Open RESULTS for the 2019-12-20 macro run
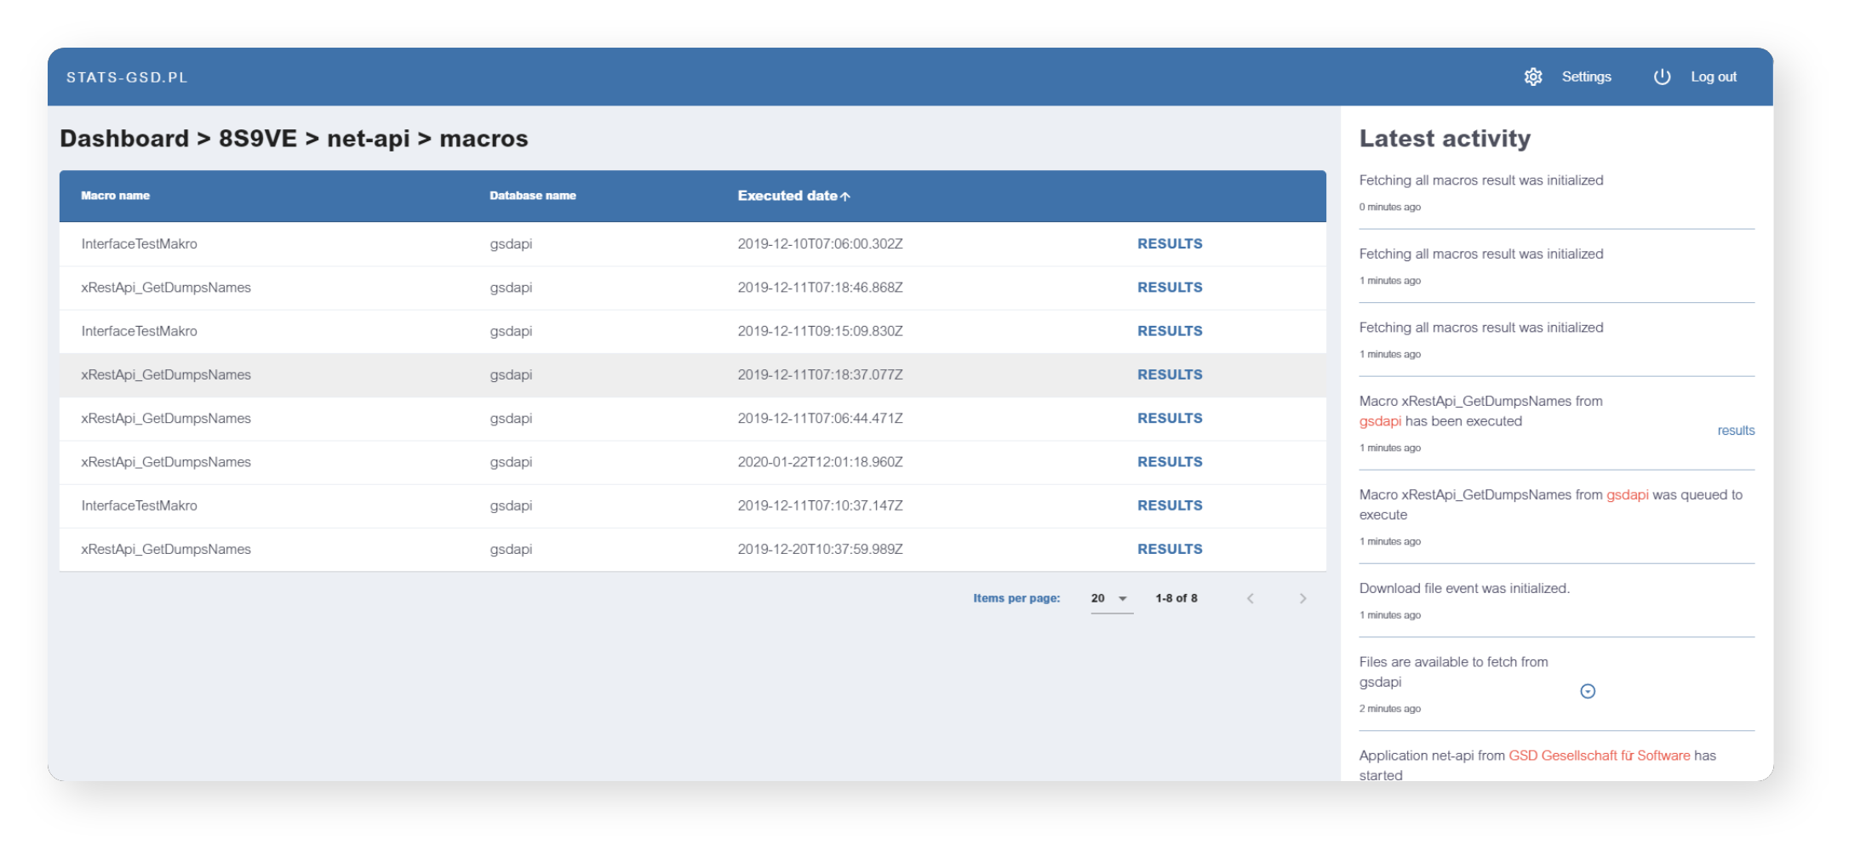The height and width of the screenshot is (856, 1849). click(1169, 550)
